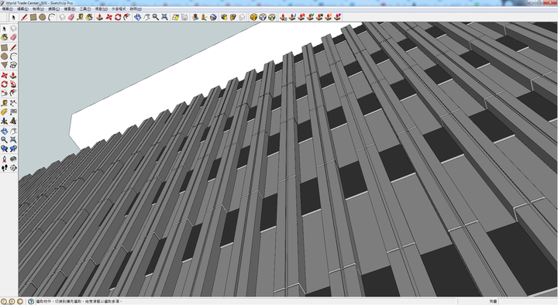Click the green cube plugin icon
558x305 pixels.
coord(271,17)
